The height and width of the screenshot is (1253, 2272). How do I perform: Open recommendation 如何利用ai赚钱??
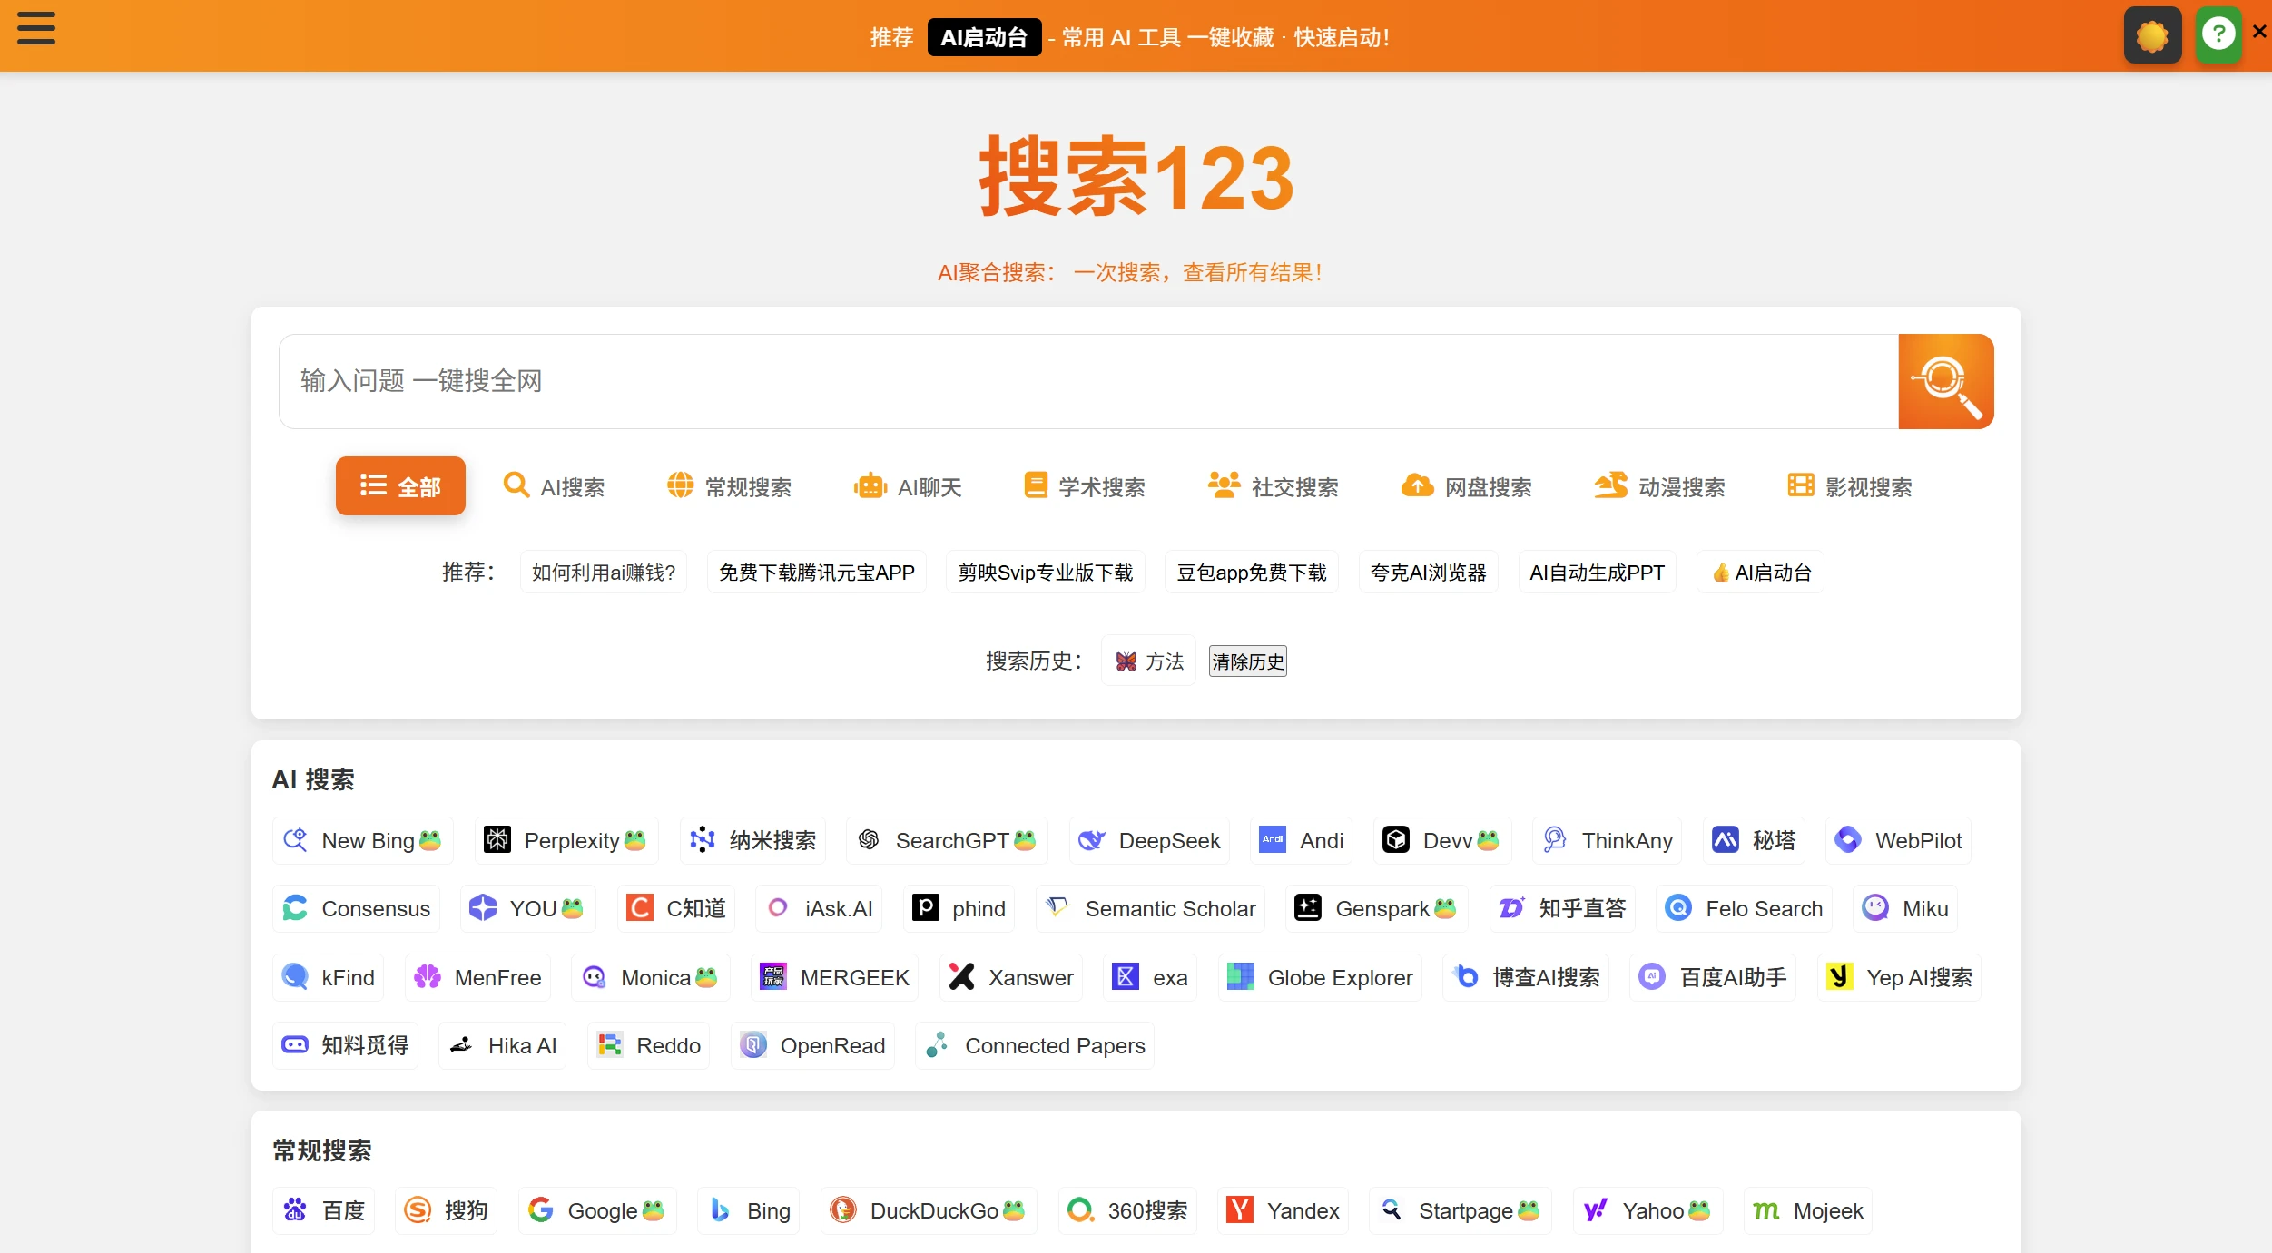(604, 573)
